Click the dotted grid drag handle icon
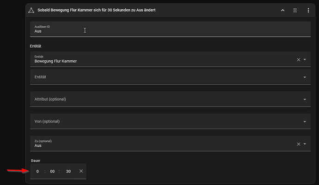319x185 pixels. click(x=295, y=10)
